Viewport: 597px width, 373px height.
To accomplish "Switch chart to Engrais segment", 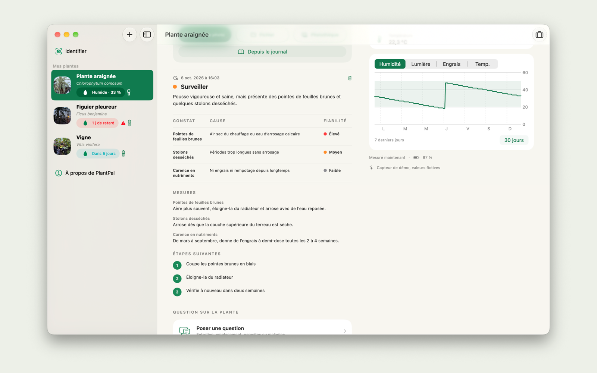I will (451, 64).
